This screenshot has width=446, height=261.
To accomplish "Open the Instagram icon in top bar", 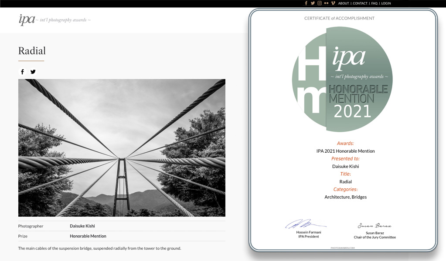I will pyautogui.click(x=320, y=3).
